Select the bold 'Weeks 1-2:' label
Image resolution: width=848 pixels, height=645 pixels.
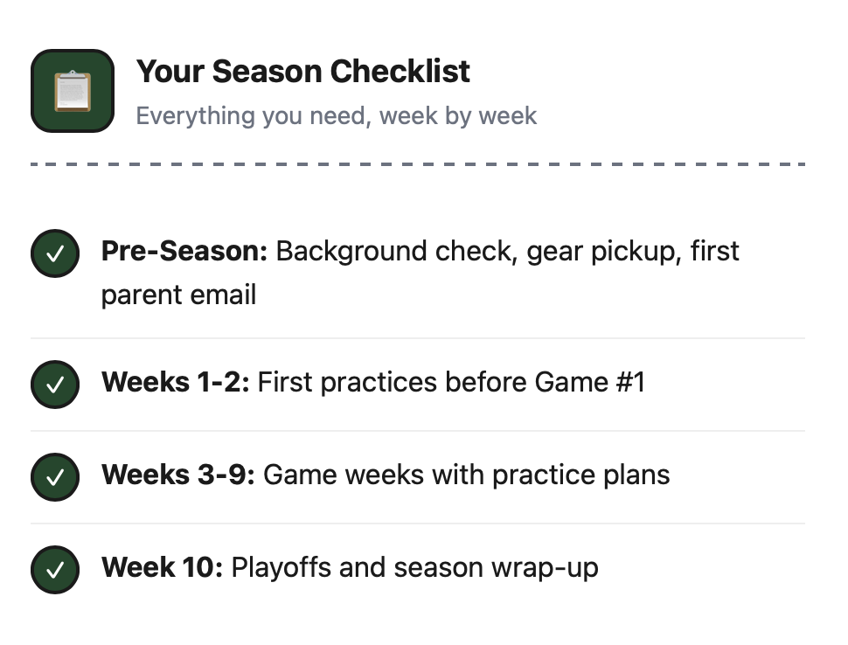click(176, 382)
